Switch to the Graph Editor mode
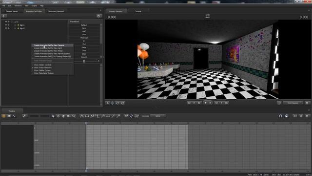The image size is (312, 176). pos(14,116)
